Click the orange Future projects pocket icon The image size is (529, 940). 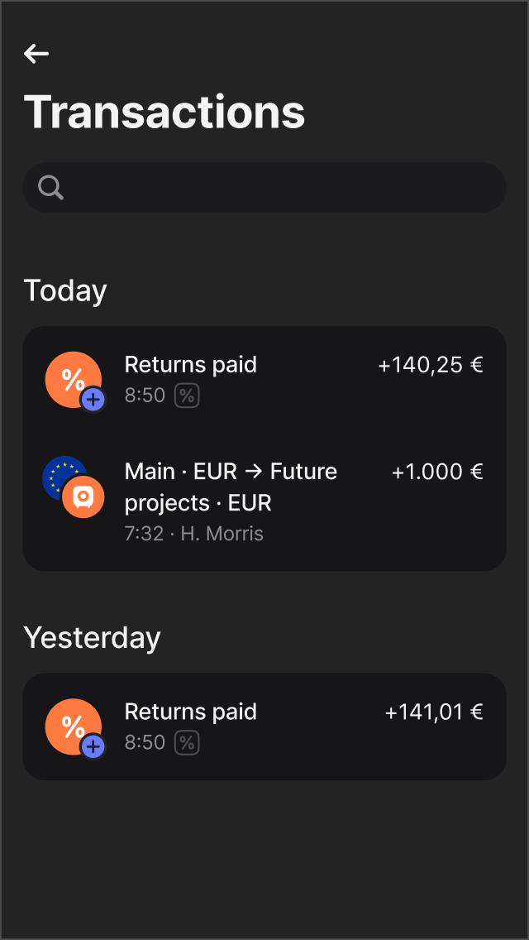[x=83, y=496]
